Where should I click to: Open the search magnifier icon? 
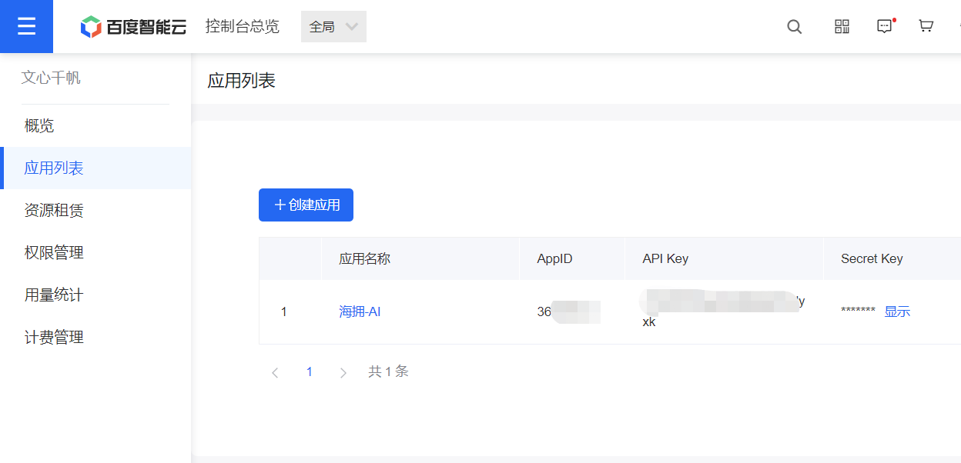(x=794, y=27)
